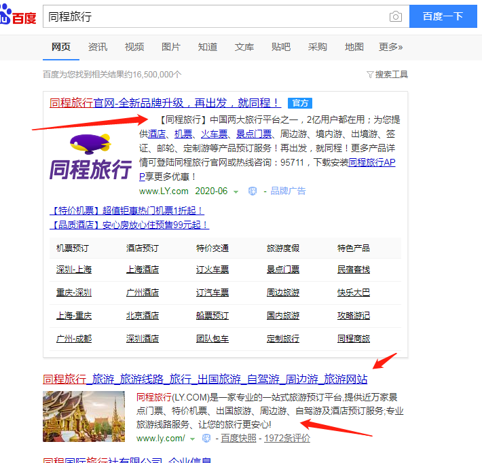
Task: Click the search tools filter icon
Action: [x=370, y=75]
